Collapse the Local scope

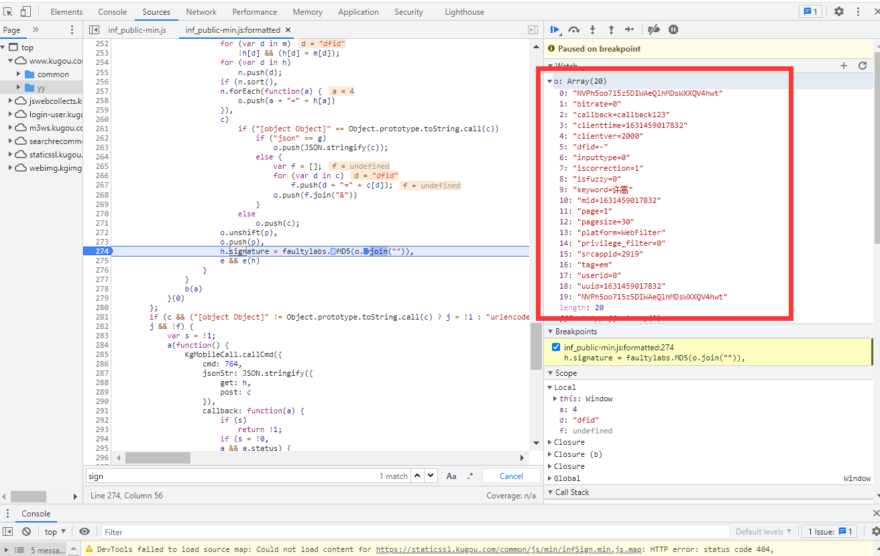click(550, 387)
